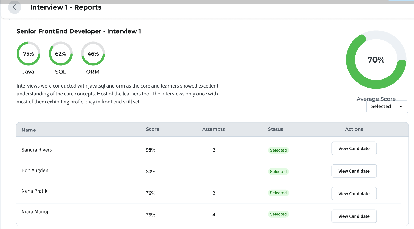This screenshot has width=414, height=229.
Task: Sort by the Attempts column header
Action: click(x=214, y=129)
